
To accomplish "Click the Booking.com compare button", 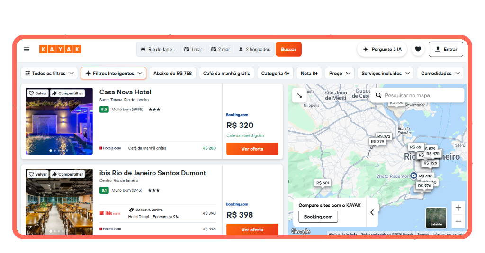I will [x=318, y=217].
